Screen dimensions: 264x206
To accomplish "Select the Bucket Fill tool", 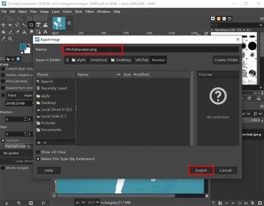I will [x=3, y=32].
